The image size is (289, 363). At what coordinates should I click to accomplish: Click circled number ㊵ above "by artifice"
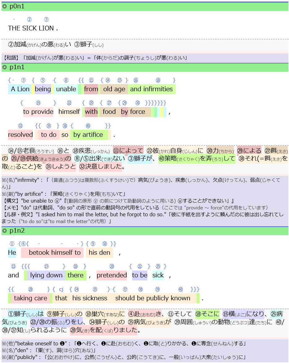click(88, 126)
